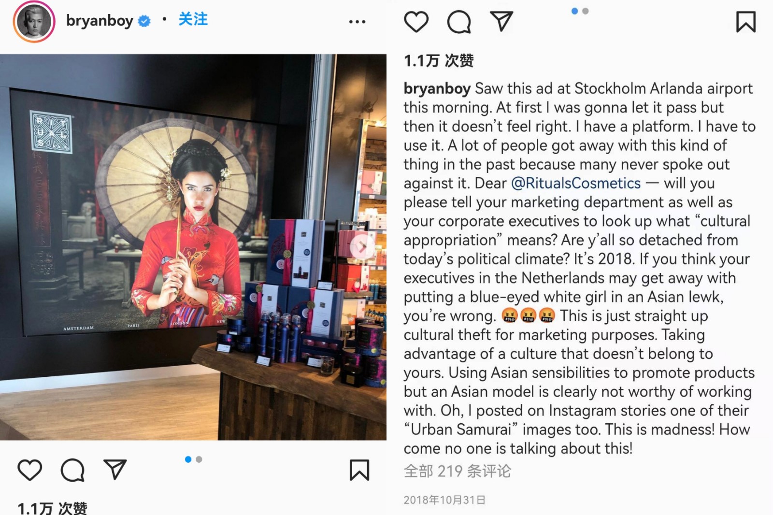Viewport: 773px width, 515px height.
Task: Tap paper plane share icon below photo
Action: [115, 470]
